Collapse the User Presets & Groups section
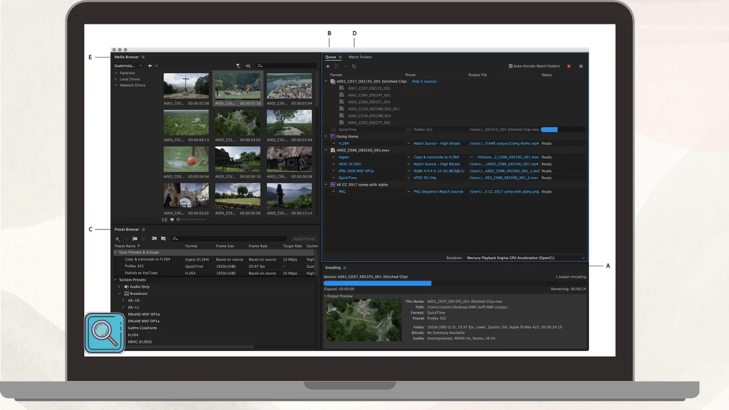Screen dimensions: 729x410 pos(116,252)
